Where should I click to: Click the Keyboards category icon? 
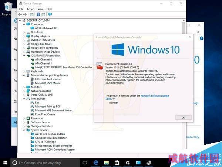pyautogui.click(x=28, y=71)
